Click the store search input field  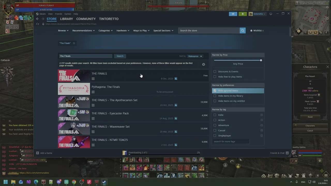point(209,30)
